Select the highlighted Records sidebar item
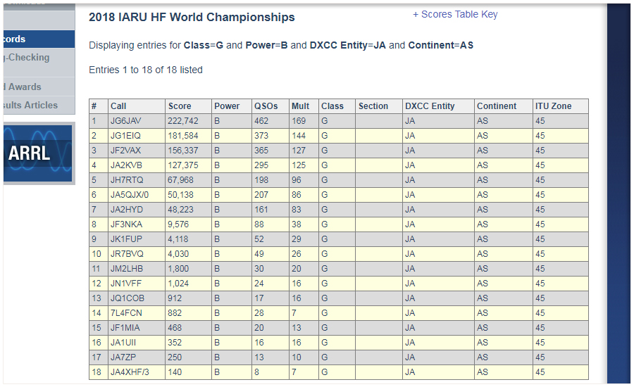Image resolution: width=634 pixels, height=387 pixels. (x=37, y=39)
